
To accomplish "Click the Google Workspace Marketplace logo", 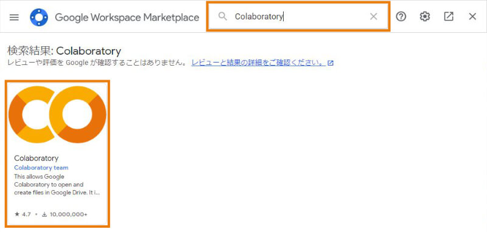I will [x=39, y=17].
